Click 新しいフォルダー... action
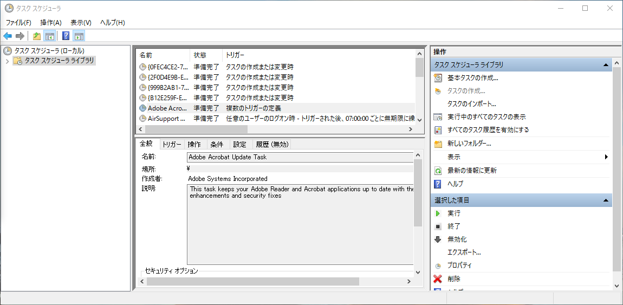The image size is (623, 305). [x=469, y=144]
